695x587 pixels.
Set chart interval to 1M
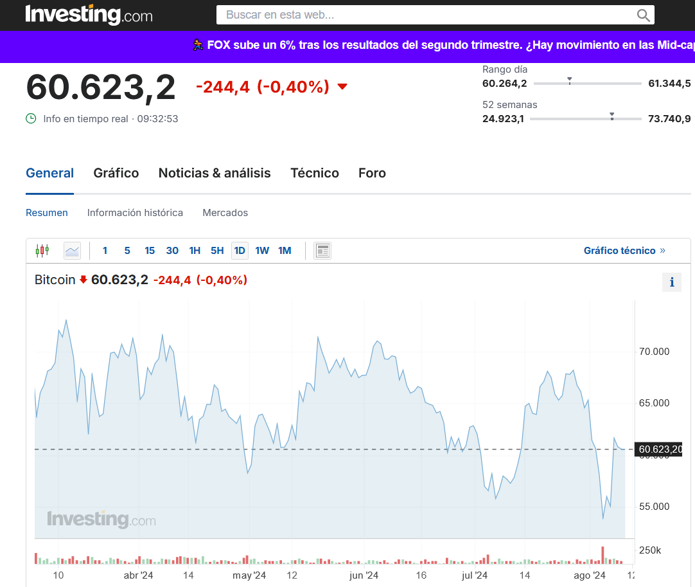click(285, 251)
